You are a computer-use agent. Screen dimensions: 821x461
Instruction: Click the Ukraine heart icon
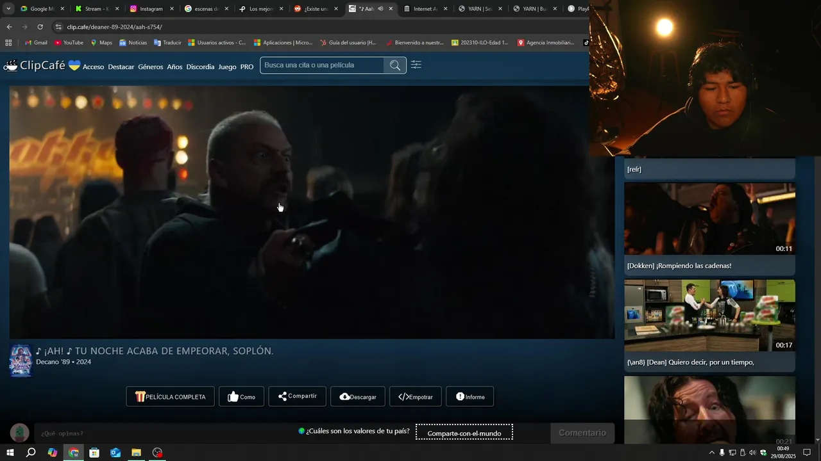(74, 65)
